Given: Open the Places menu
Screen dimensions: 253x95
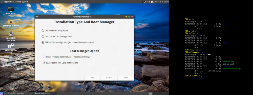Looking at the screenshot, I should tap(18, 2).
